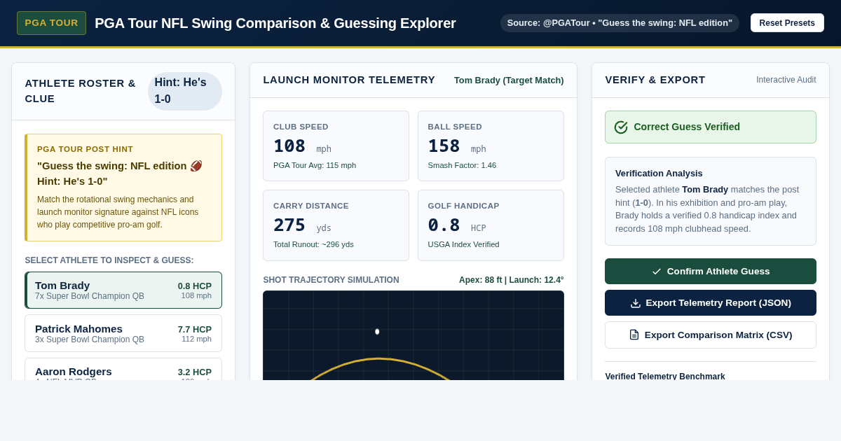Viewport: 841px width, 441px height.
Task: Click the PGA TOUR logo badge
Action: (51, 23)
